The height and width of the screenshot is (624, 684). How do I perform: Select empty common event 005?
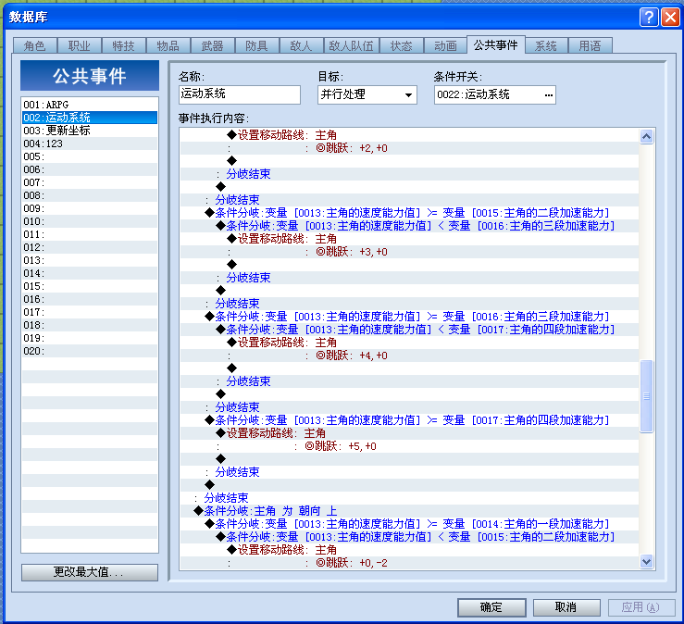[90, 156]
